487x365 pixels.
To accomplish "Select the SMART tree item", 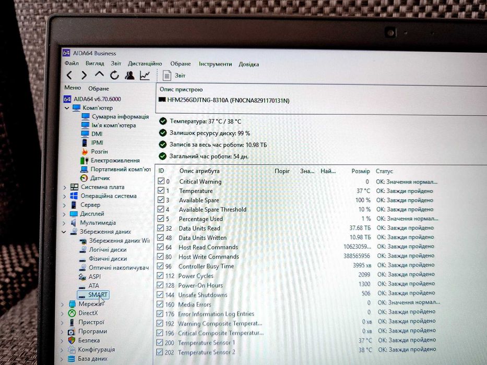I will pos(93,295).
